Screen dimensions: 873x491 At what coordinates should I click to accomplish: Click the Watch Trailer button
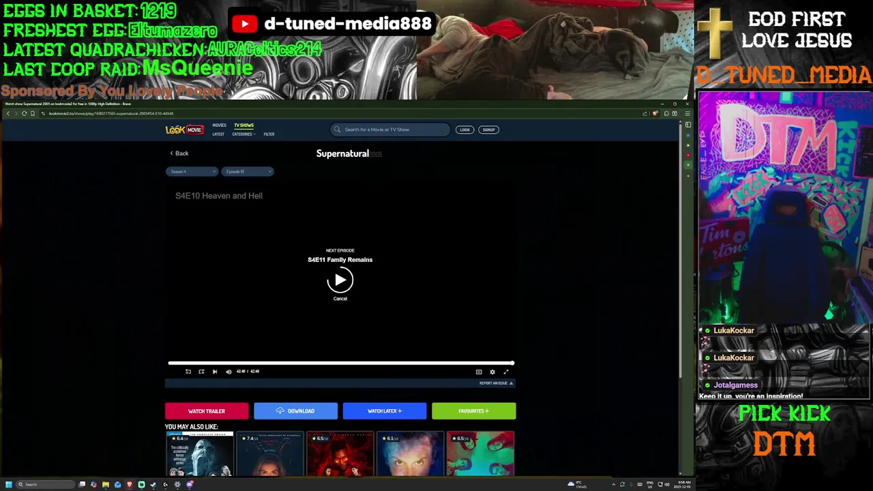(207, 411)
